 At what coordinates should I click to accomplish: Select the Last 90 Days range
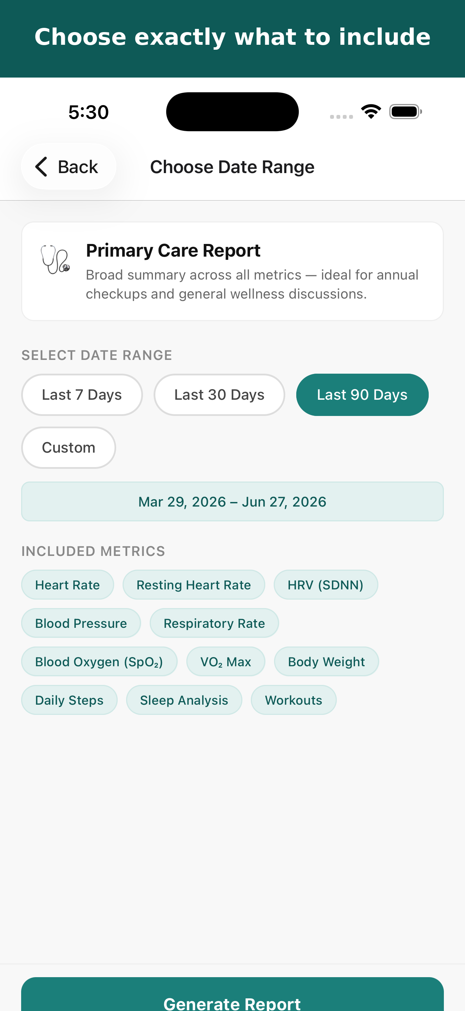coord(362,395)
